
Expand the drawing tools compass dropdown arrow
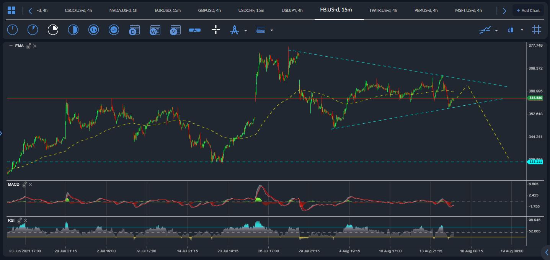(x=246, y=30)
